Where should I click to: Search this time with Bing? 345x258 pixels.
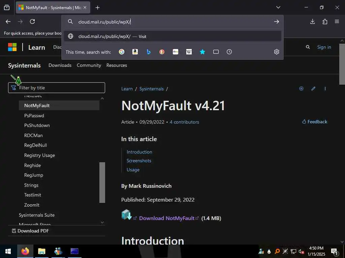(149, 52)
